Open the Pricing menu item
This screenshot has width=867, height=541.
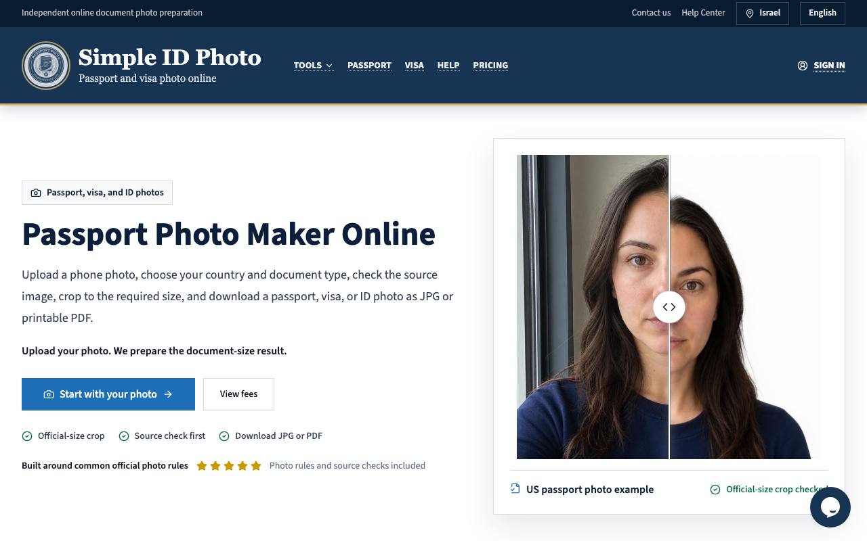490,66
